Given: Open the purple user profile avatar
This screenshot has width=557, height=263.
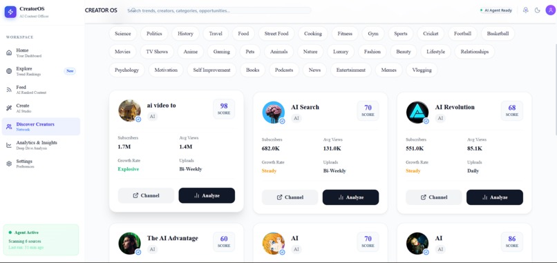Looking at the screenshot, I should (551, 10).
